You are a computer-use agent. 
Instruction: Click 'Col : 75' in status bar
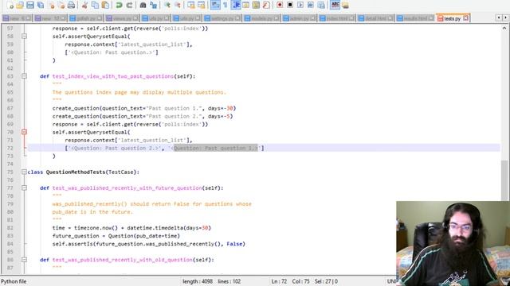click(x=301, y=281)
